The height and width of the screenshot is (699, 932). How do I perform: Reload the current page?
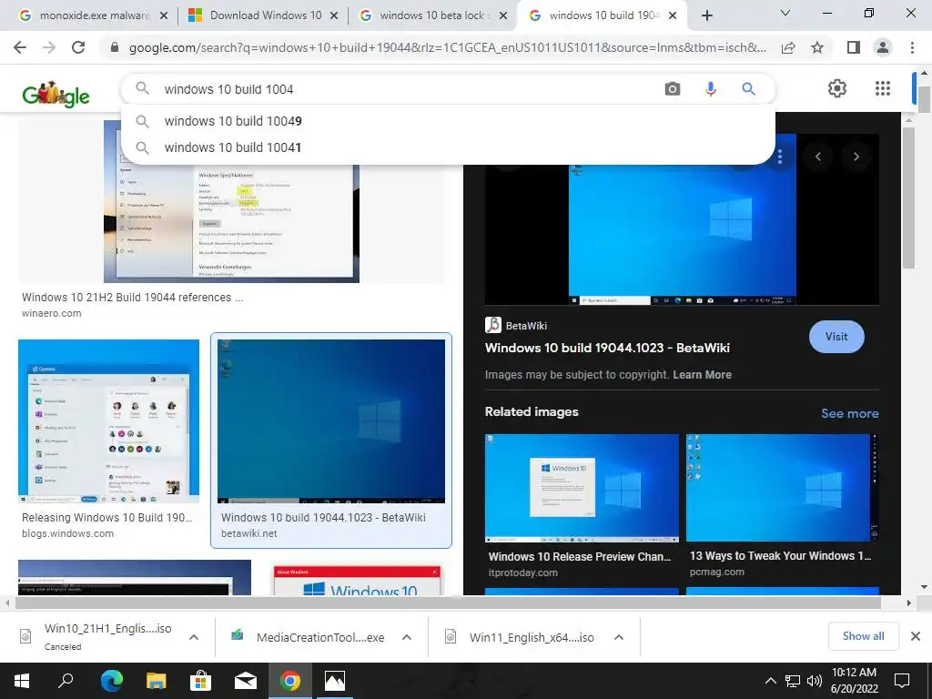click(78, 47)
